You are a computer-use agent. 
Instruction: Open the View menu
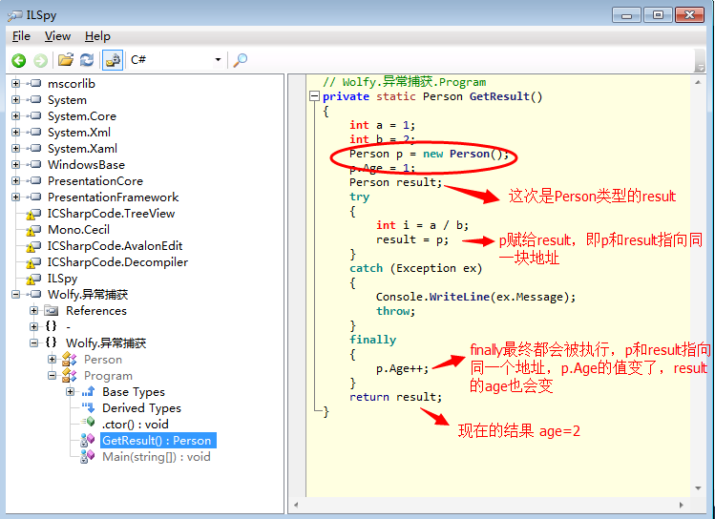click(57, 36)
